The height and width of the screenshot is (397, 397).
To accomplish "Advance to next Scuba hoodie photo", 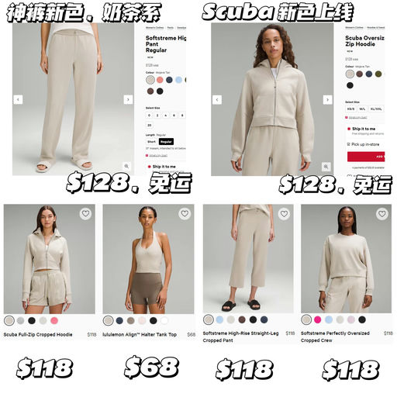I will point(327,99).
